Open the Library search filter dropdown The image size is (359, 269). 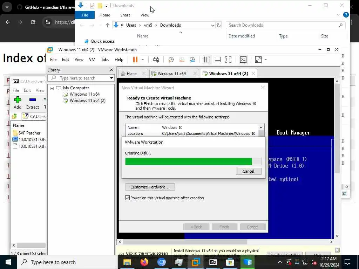[x=111, y=78]
